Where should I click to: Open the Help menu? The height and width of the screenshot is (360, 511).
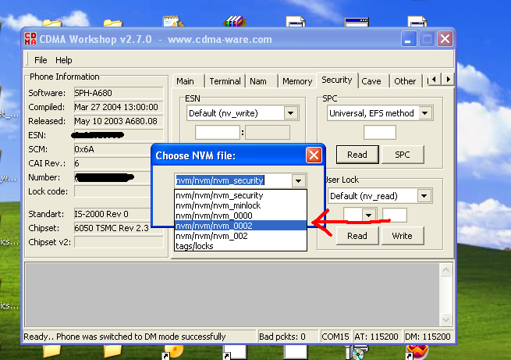tap(63, 60)
